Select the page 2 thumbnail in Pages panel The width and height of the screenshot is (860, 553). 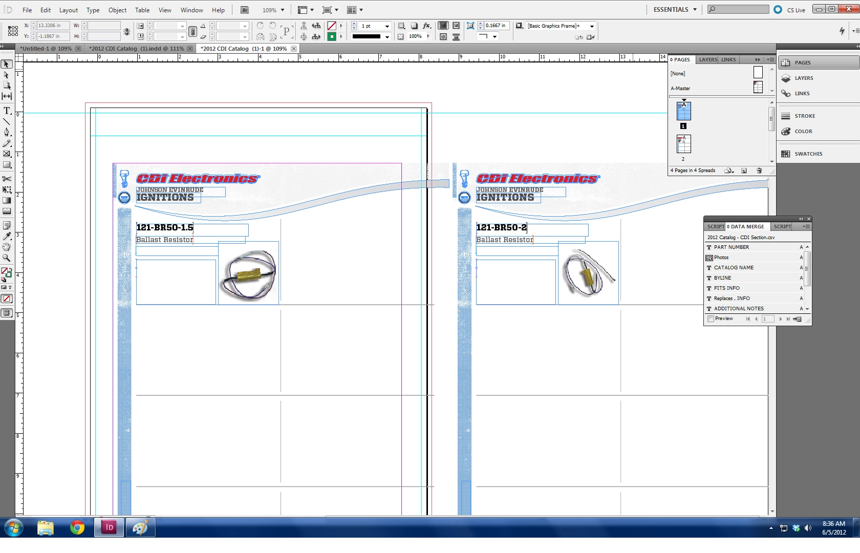(683, 144)
